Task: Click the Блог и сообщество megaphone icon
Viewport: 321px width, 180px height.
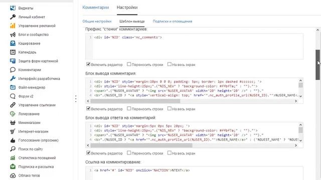Action: [x=13, y=34]
